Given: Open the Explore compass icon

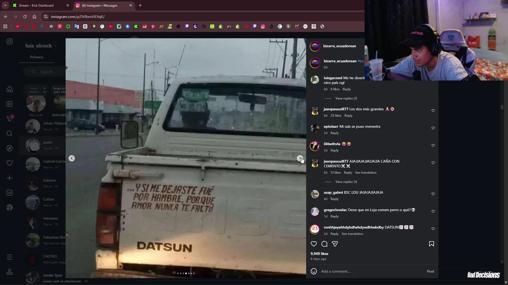Looking at the screenshot, I should [10, 148].
